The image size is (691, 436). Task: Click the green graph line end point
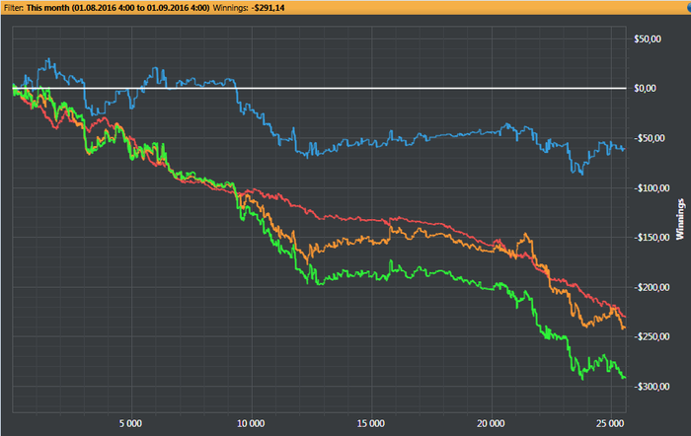(x=624, y=378)
